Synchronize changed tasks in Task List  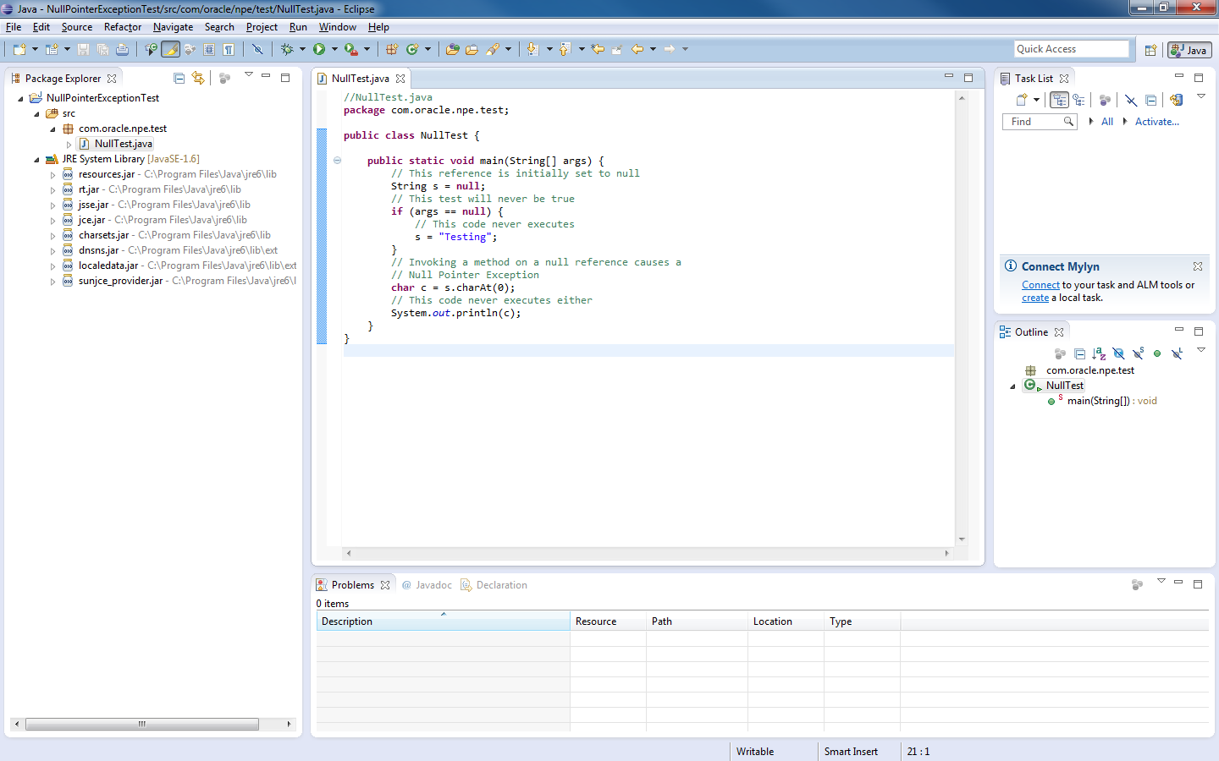(x=1176, y=100)
